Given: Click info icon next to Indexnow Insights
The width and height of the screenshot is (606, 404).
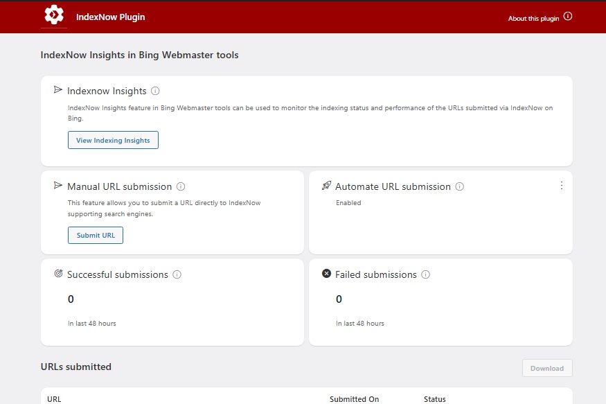Looking at the screenshot, I should pyautogui.click(x=155, y=91).
